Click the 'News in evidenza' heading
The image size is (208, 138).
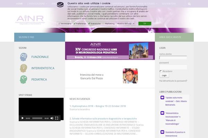tap(80, 99)
